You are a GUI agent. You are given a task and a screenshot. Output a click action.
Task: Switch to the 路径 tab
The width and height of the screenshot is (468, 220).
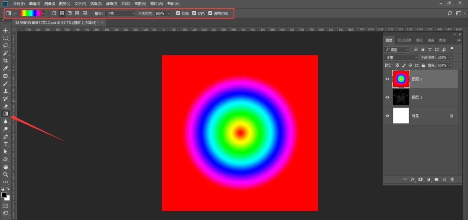click(419, 40)
